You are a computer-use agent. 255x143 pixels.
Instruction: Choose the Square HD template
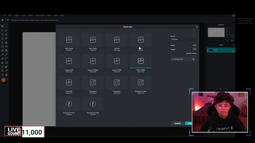coord(69,63)
